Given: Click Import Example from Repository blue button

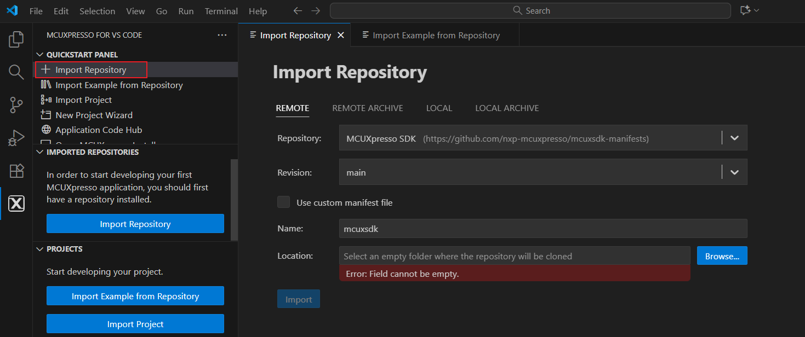Looking at the screenshot, I should click(x=135, y=296).
